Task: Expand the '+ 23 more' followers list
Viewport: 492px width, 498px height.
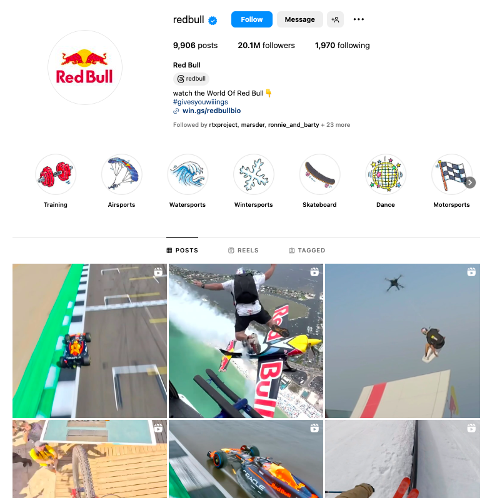Action: coord(336,125)
